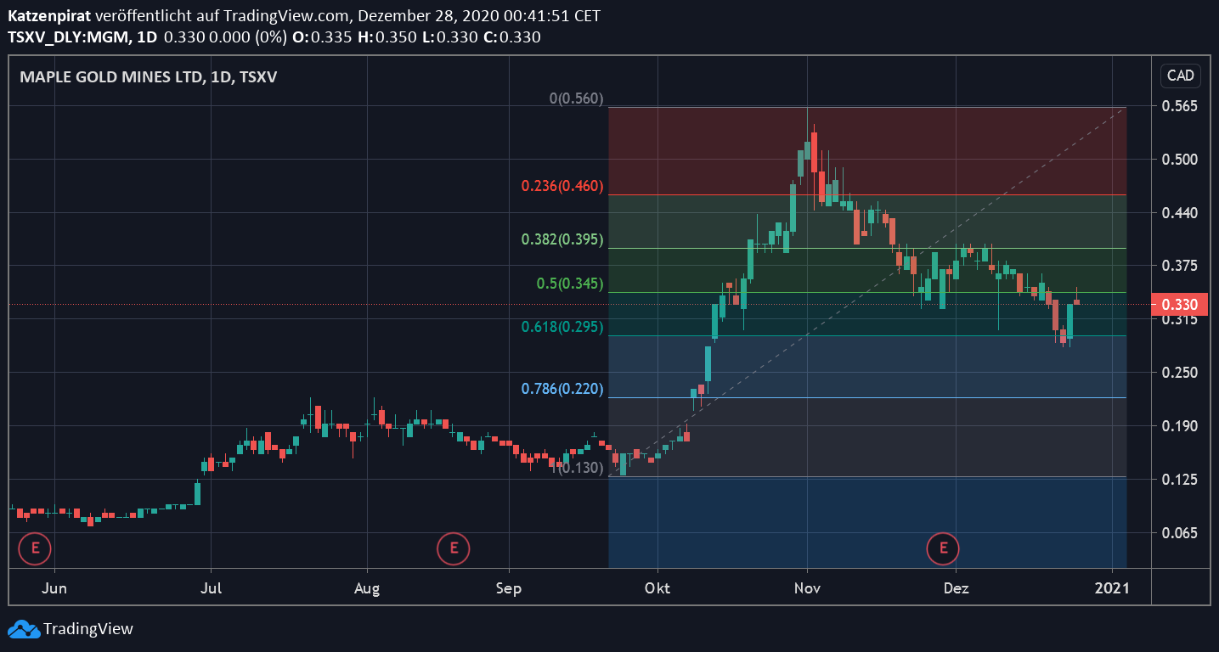The width and height of the screenshot is (1219, 652).
Task: Select 0.500 on the price scale
Action: pyautogui.click(x=1179, y=160)
